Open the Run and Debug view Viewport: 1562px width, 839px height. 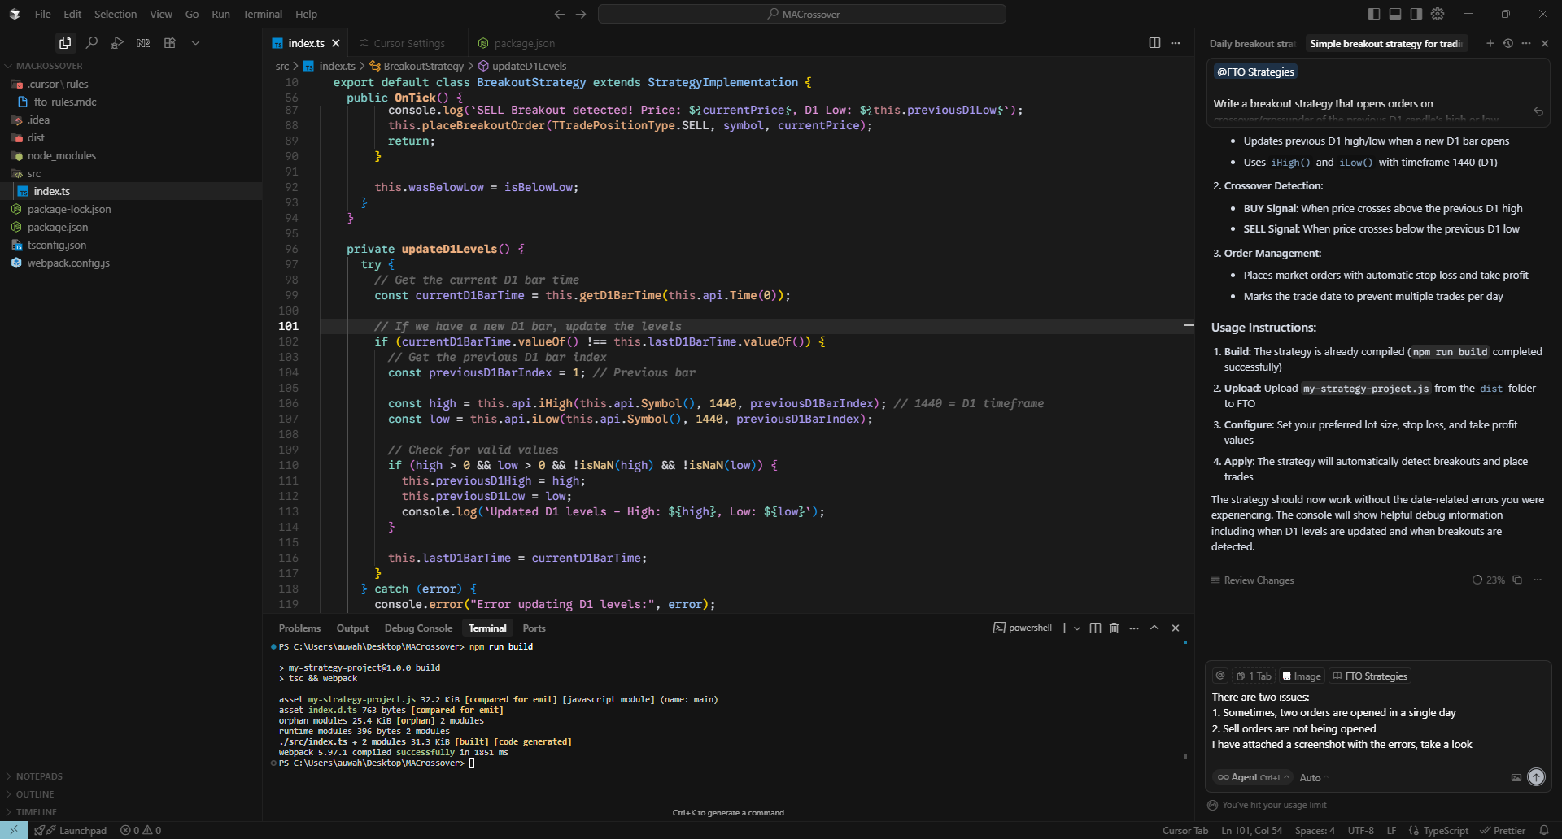118,43
